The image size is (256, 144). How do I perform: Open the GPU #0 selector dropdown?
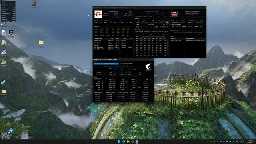click(x=174, y=20)
